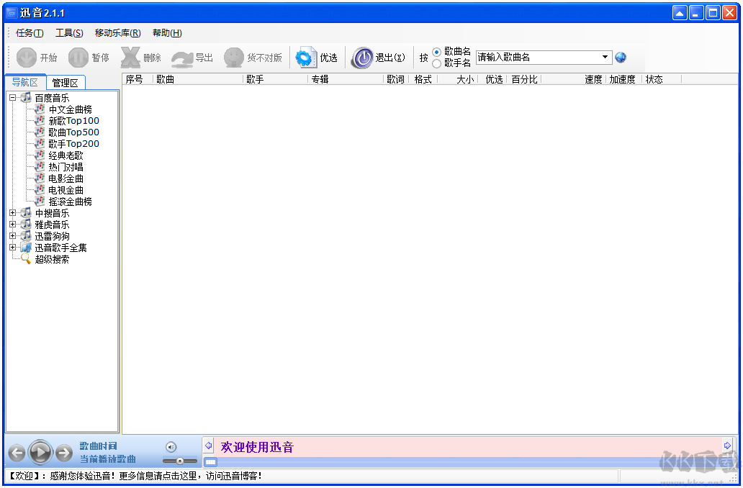Viewport: 743px width, 488px height.
Task: Click the 优选 gear icon
Action: (305, 57)
